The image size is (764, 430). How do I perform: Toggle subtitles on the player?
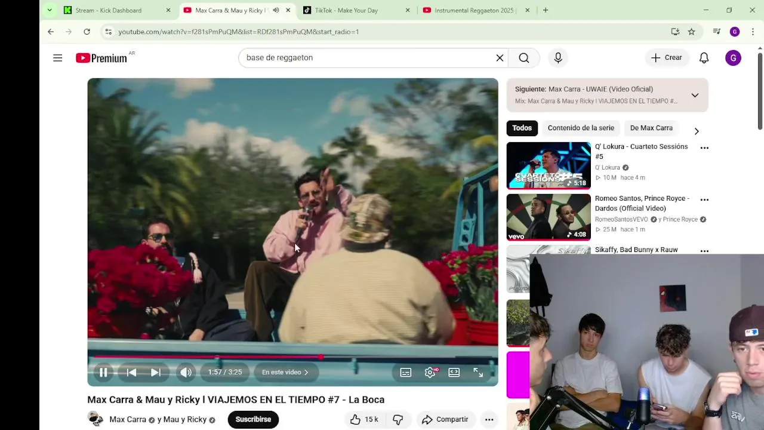406,372
